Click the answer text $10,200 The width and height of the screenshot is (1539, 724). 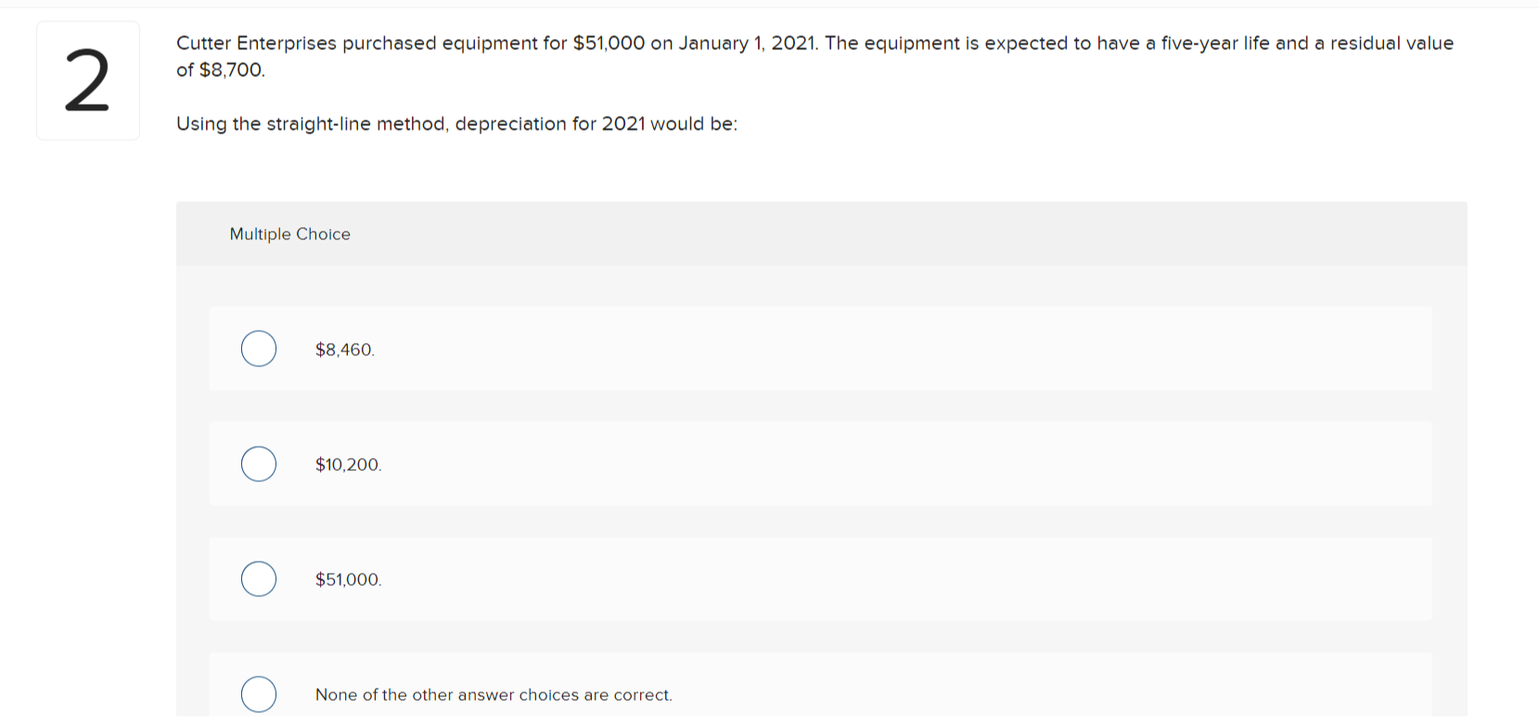pyautogui.click(x=348, y=464)
